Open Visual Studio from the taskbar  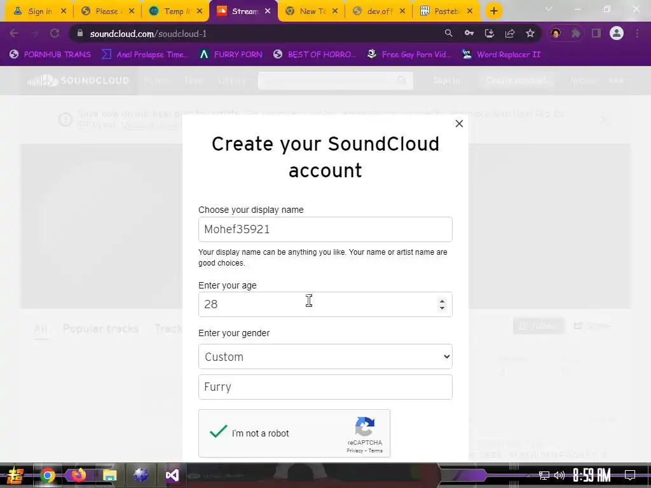click(x=172, y=475)
